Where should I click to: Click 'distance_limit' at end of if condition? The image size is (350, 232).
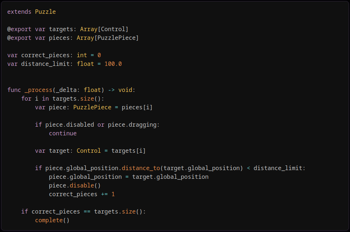point(278,168)
